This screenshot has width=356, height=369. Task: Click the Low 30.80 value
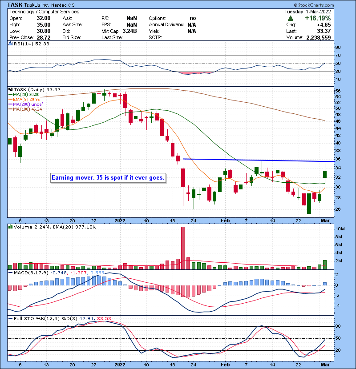pyautogui.click(x=43, y=31)
